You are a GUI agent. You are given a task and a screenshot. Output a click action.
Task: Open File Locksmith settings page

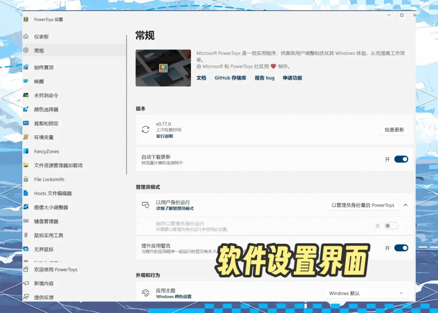pyautogui.click(x=74, y=179)
